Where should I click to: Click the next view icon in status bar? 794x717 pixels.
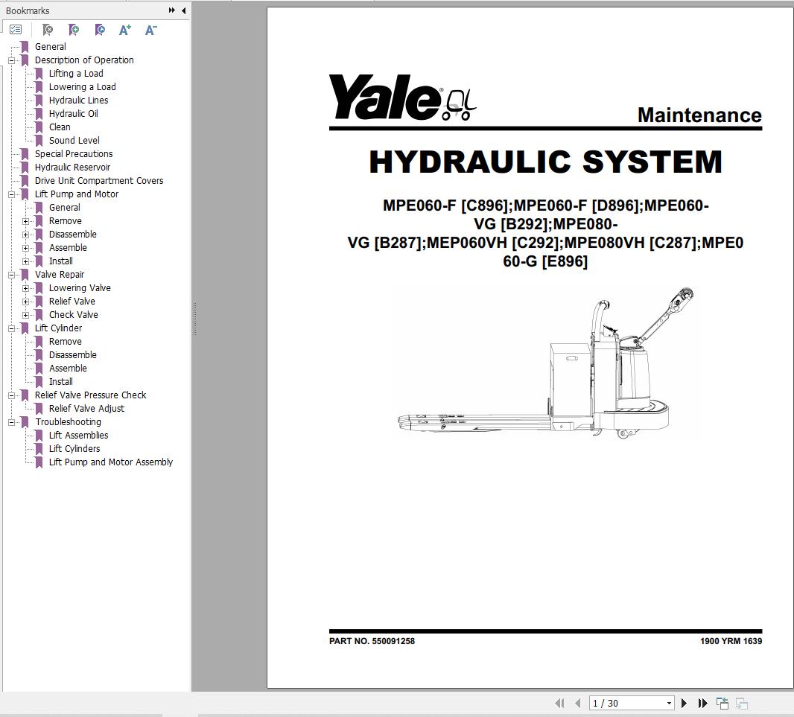(x=742, y=703)
